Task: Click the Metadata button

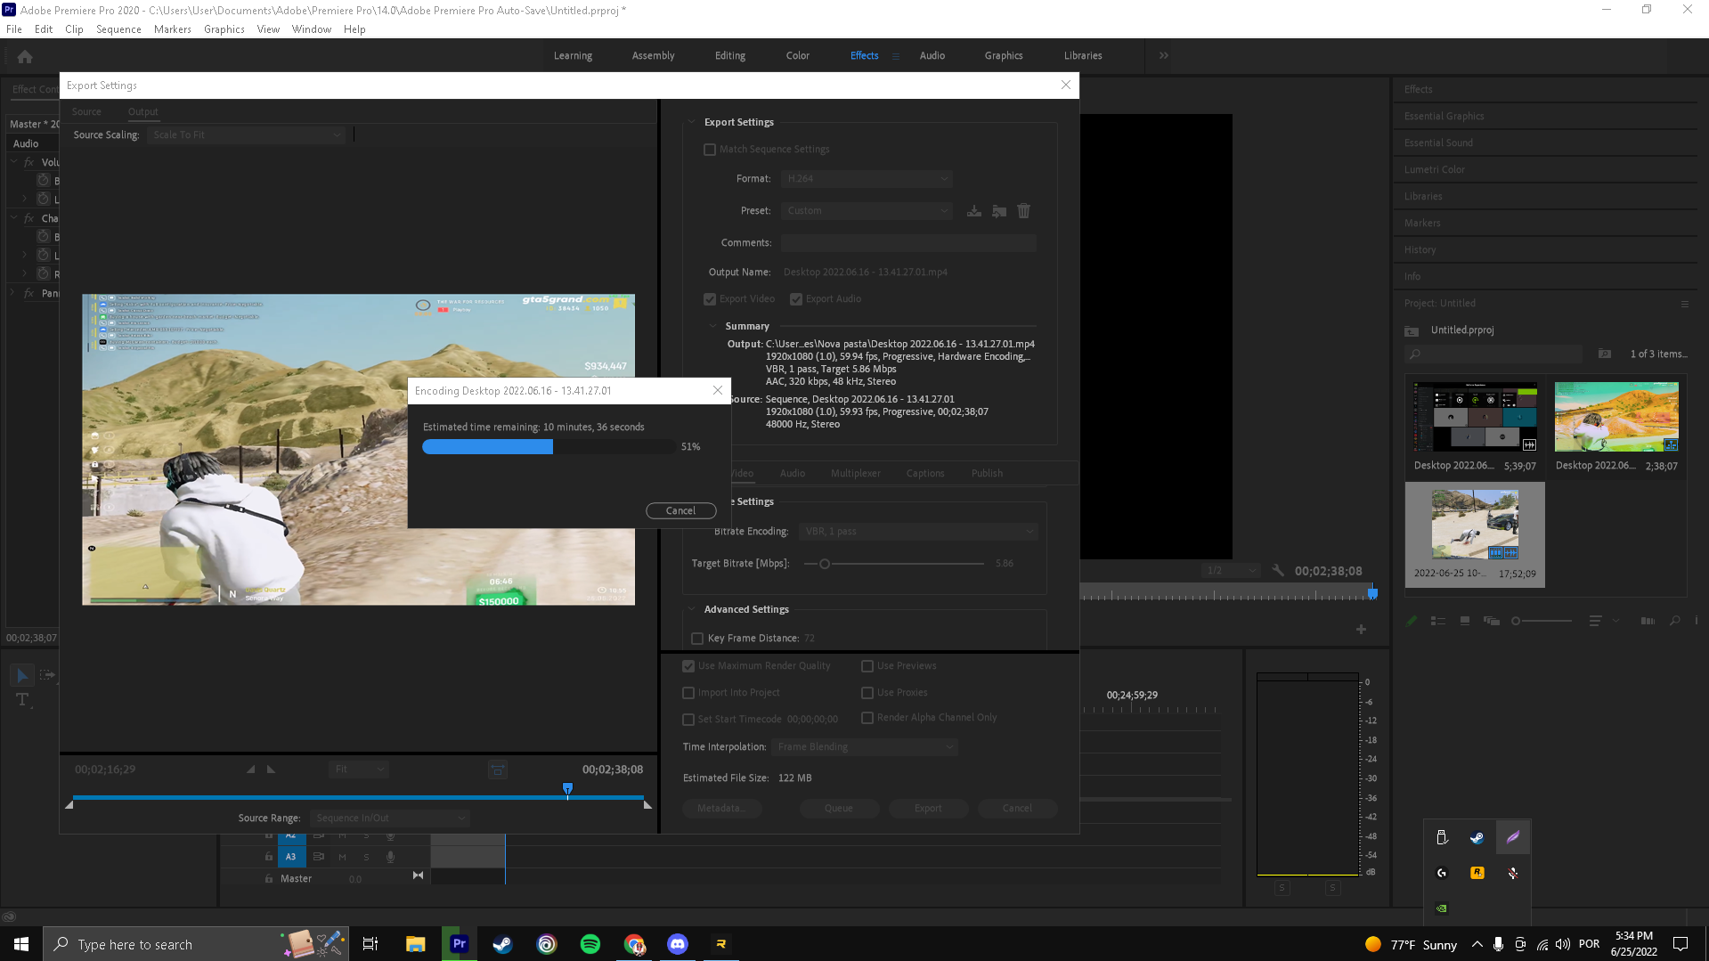Action: [722, 809]
